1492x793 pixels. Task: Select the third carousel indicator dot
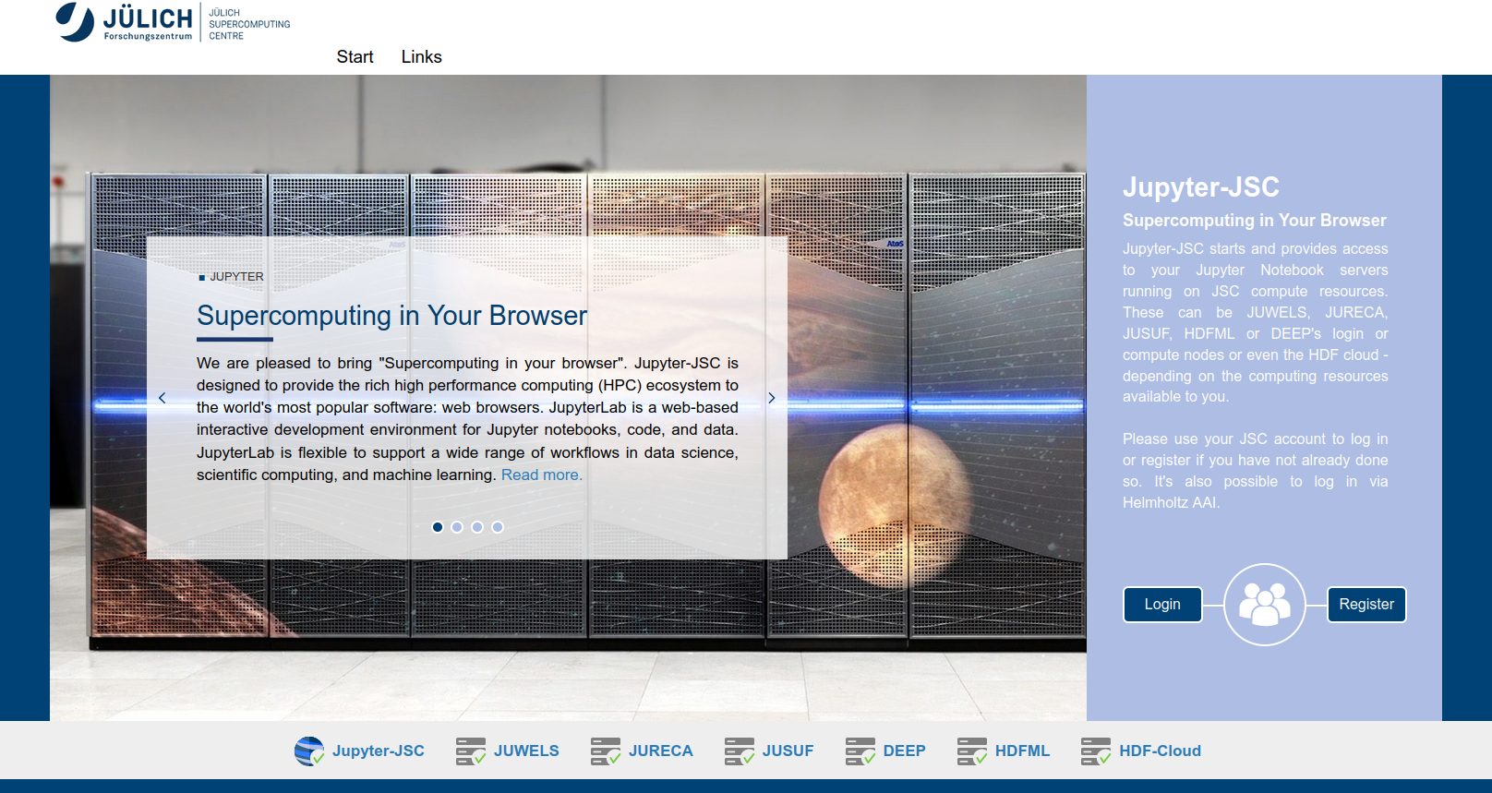coord(477,527)
